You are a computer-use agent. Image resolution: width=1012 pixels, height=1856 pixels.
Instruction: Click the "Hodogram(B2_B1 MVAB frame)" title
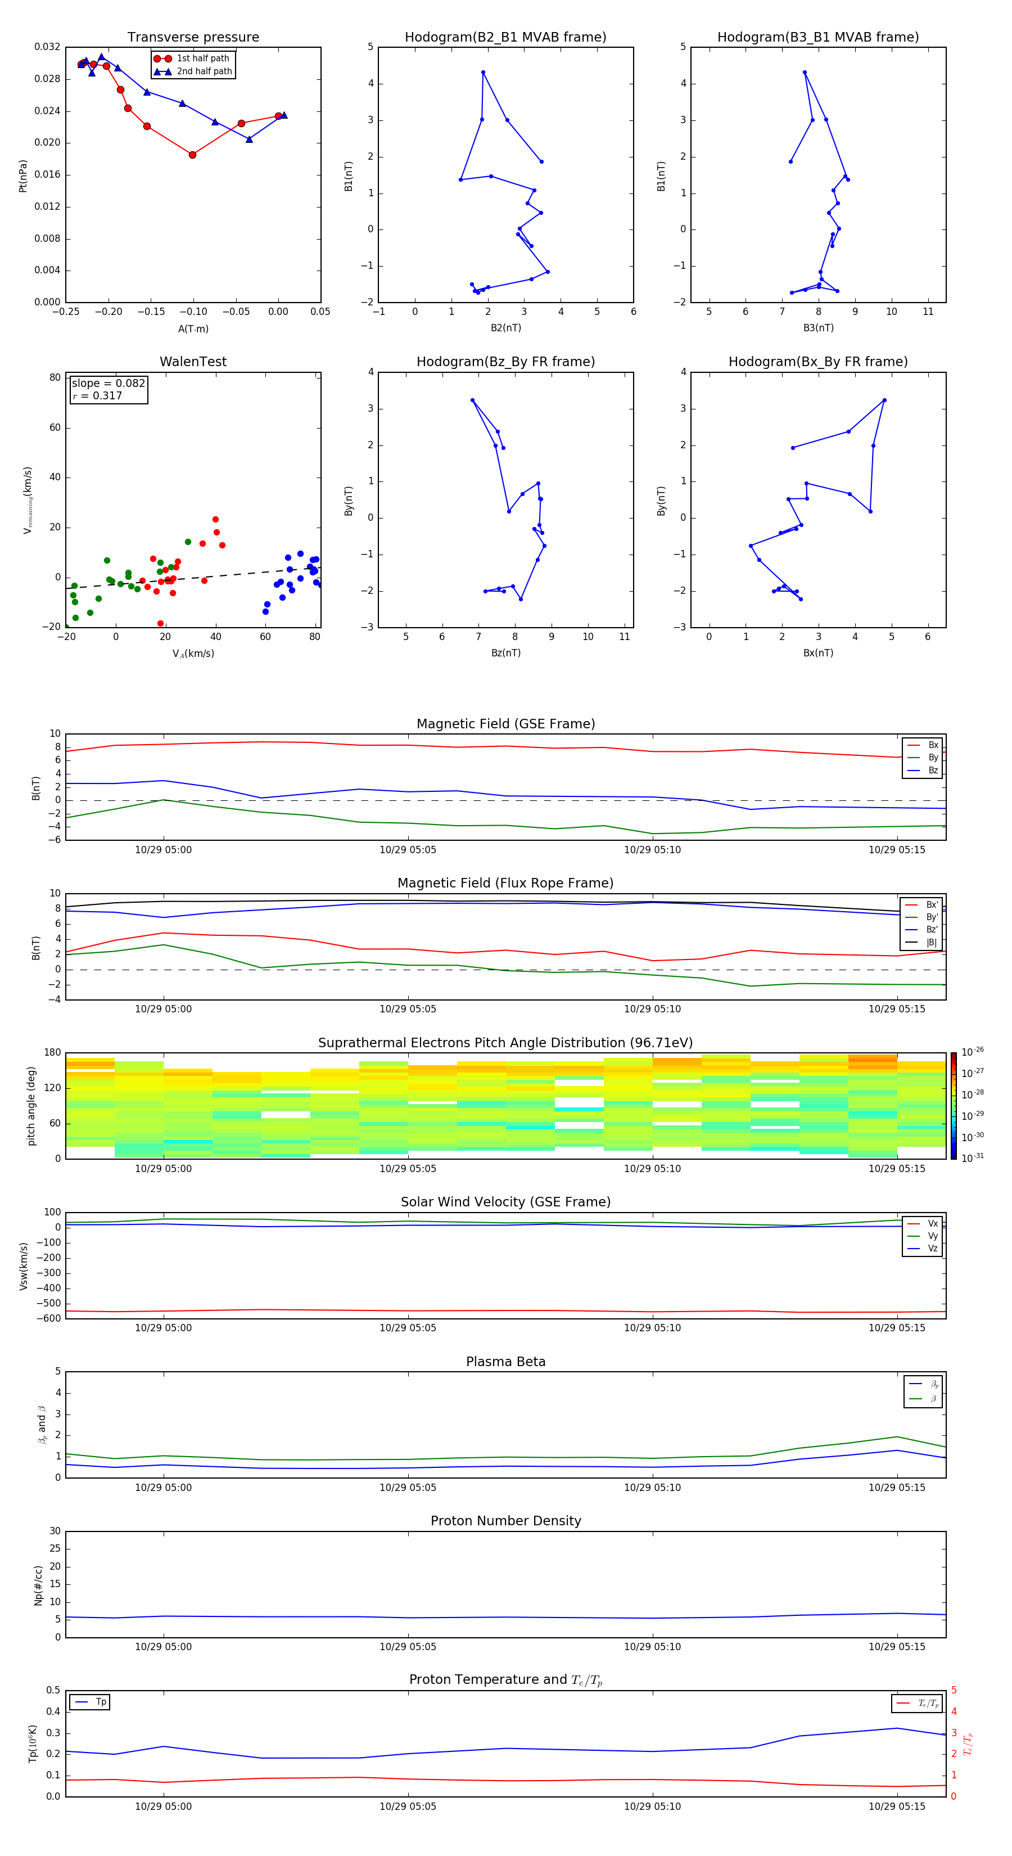(505, 38)
